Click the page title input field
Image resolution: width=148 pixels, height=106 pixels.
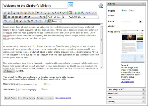[x=35, y=6]
